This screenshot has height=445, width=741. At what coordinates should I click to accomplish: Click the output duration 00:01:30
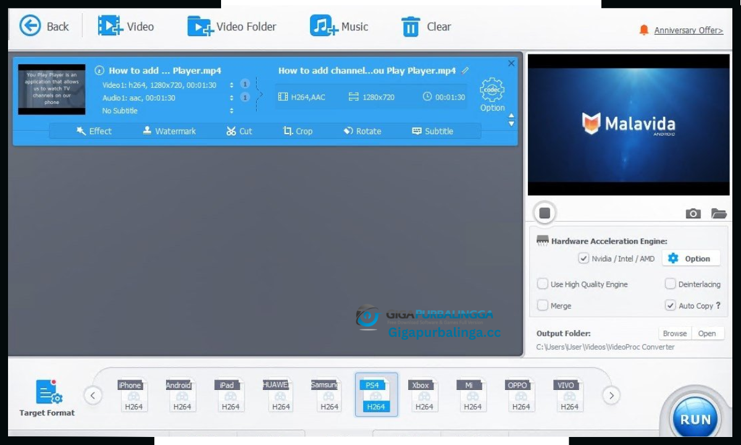pos(444,97)
